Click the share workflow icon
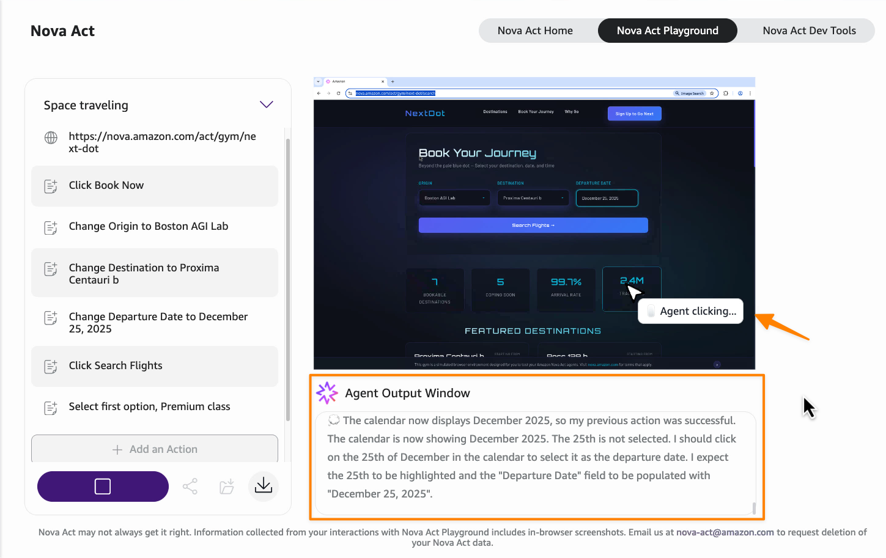Screen dimensions: 886x558 (190, 486)
